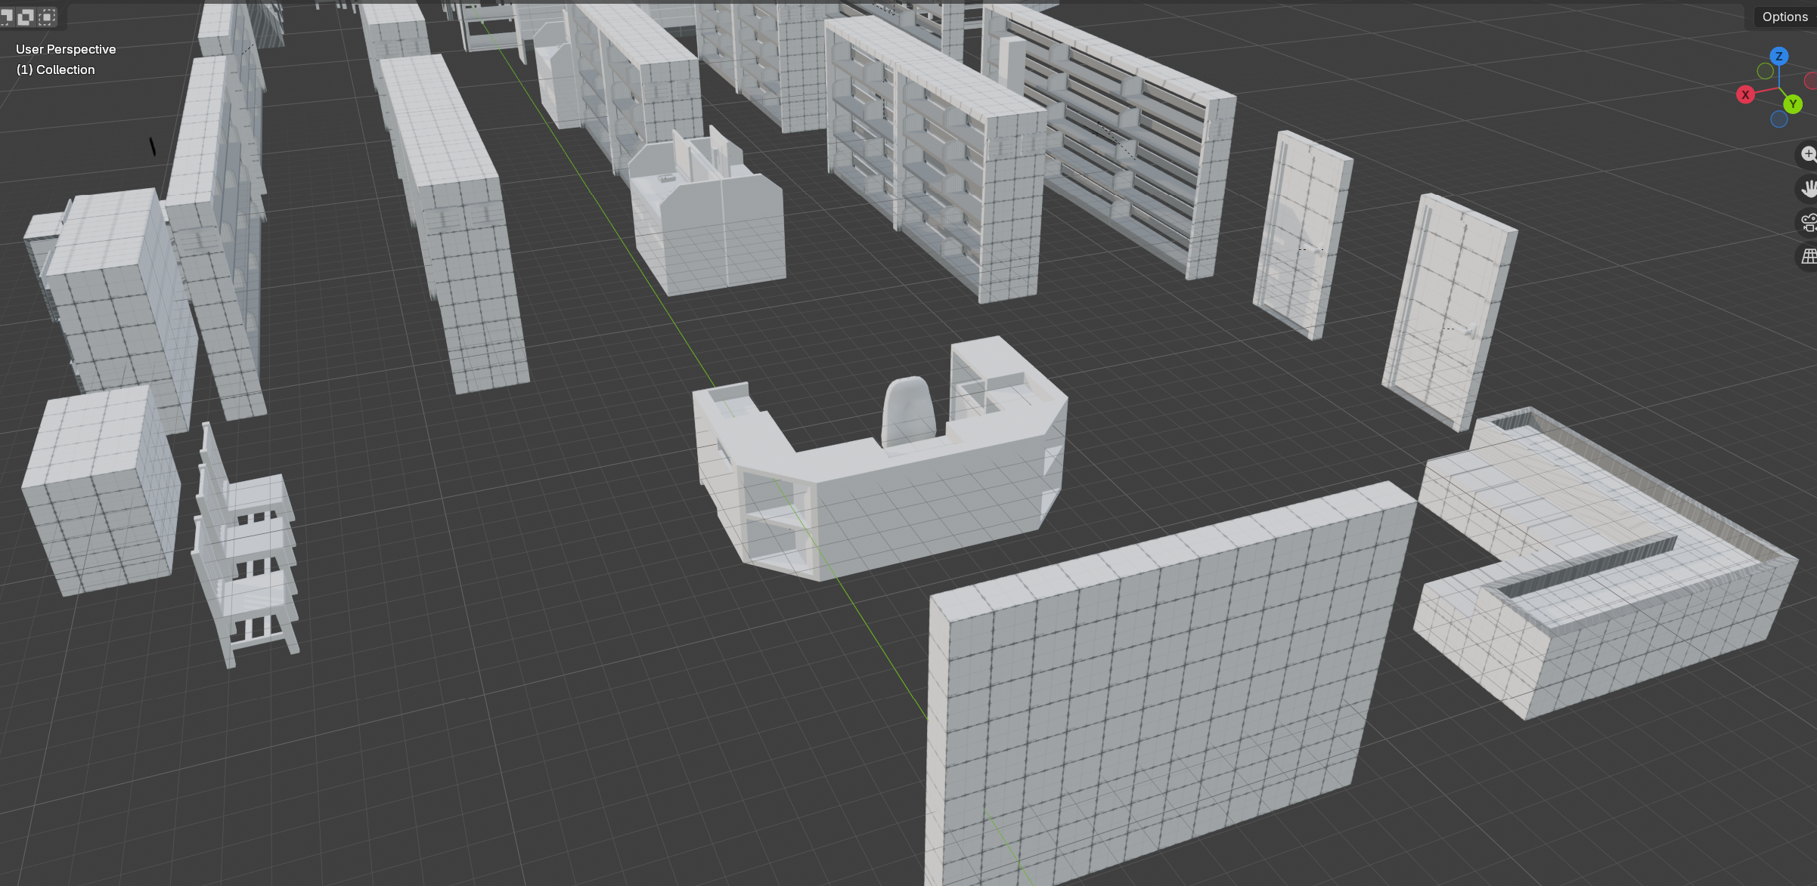Click the green Y axis gizmo
The width and height of the screenshot is (1817, 886).
(1792, 104)
